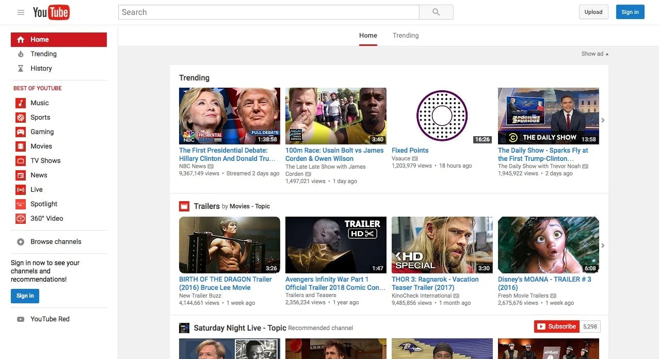
Task: Switch to the Trending tab
Action: 405,35
